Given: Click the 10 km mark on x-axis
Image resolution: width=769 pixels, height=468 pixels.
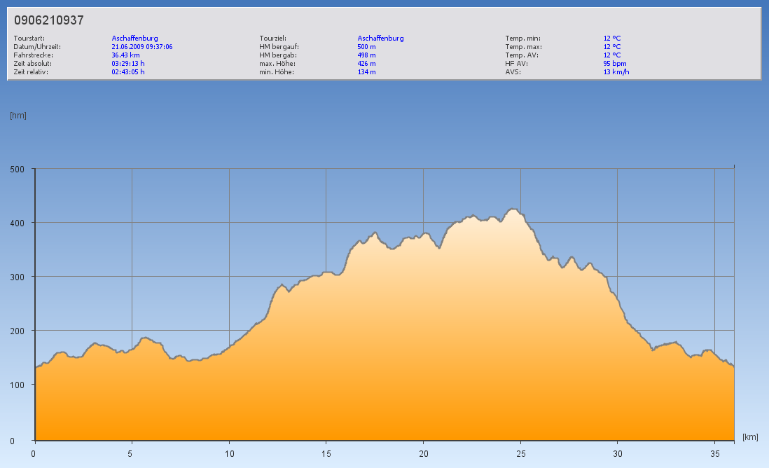Looking at the screenshot, I should [x=229, y=453].
